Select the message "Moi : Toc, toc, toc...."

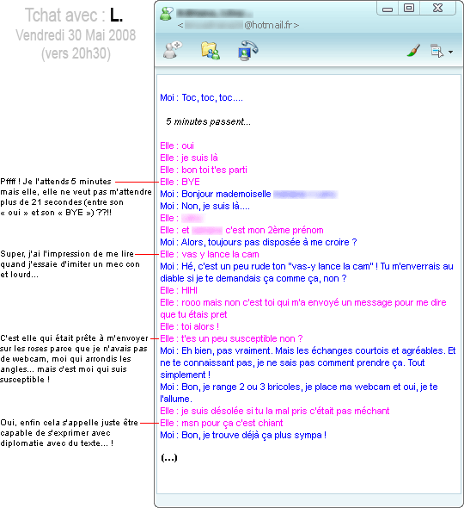point(201,97)
